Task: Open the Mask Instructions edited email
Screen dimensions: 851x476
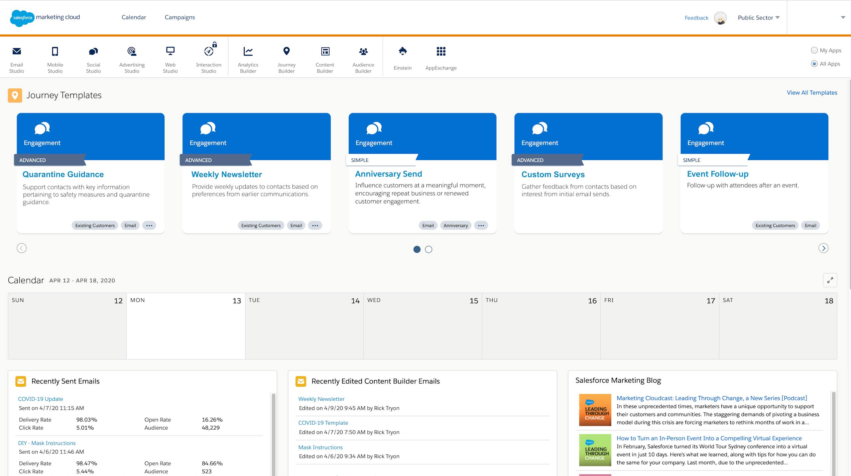Action: pyautogui.click(x=320, y=447)
